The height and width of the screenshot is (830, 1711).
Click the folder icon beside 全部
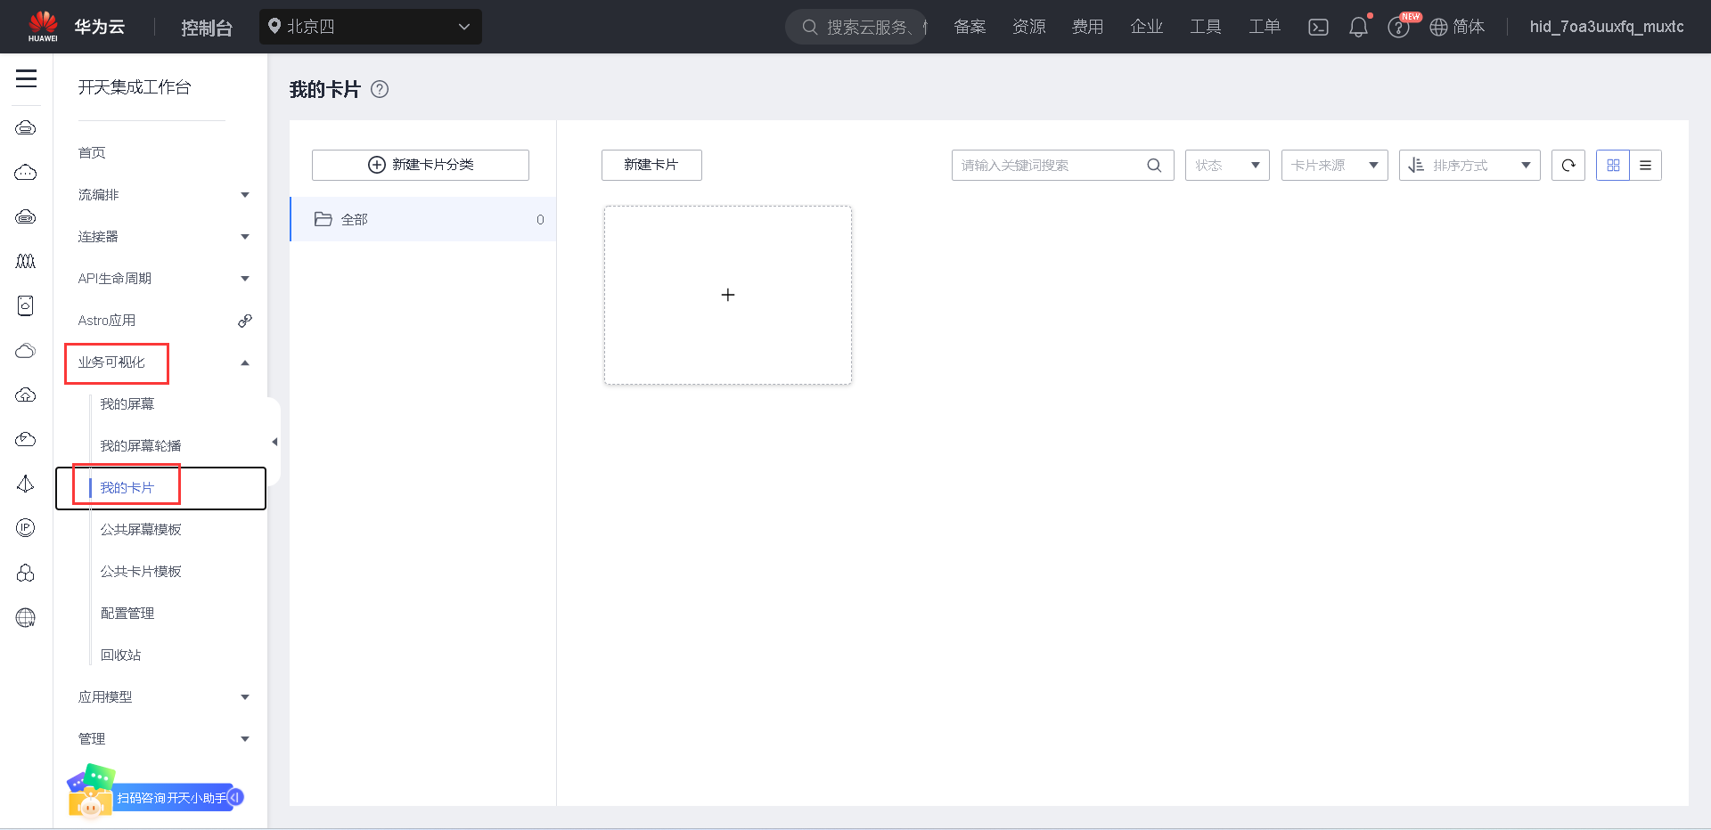(x=323, y=219)
